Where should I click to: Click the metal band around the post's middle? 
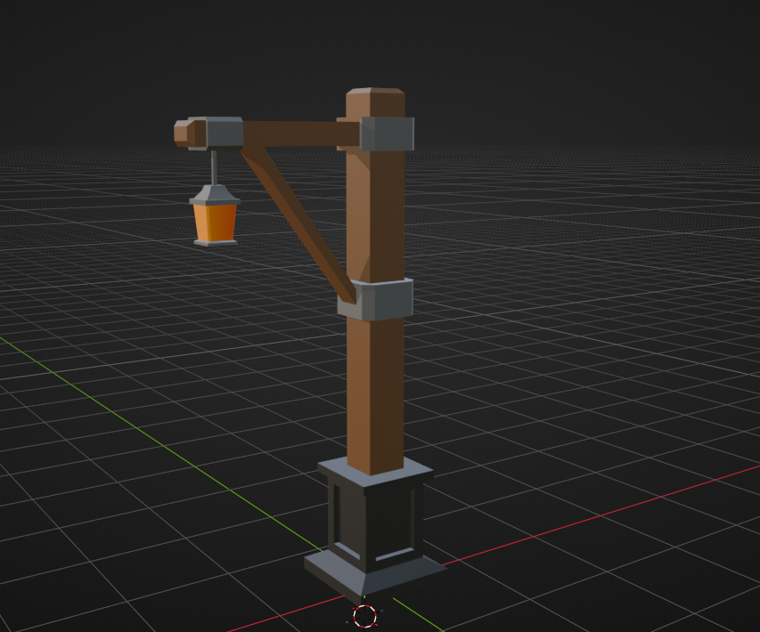[x=376, y=299]
